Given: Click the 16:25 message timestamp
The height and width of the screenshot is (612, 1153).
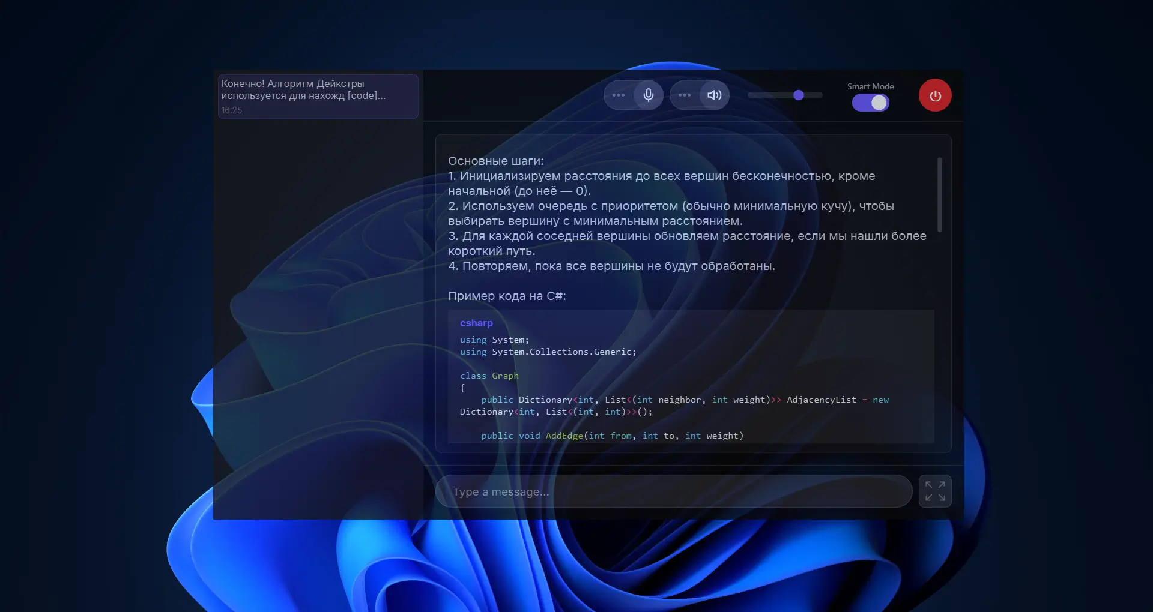Looking at the screenshot, I should click(232, 110).
